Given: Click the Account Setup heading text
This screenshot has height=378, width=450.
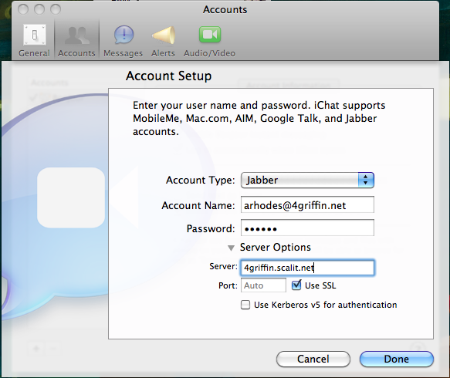Looking at the screenshot, I should (x=169, y=76).
